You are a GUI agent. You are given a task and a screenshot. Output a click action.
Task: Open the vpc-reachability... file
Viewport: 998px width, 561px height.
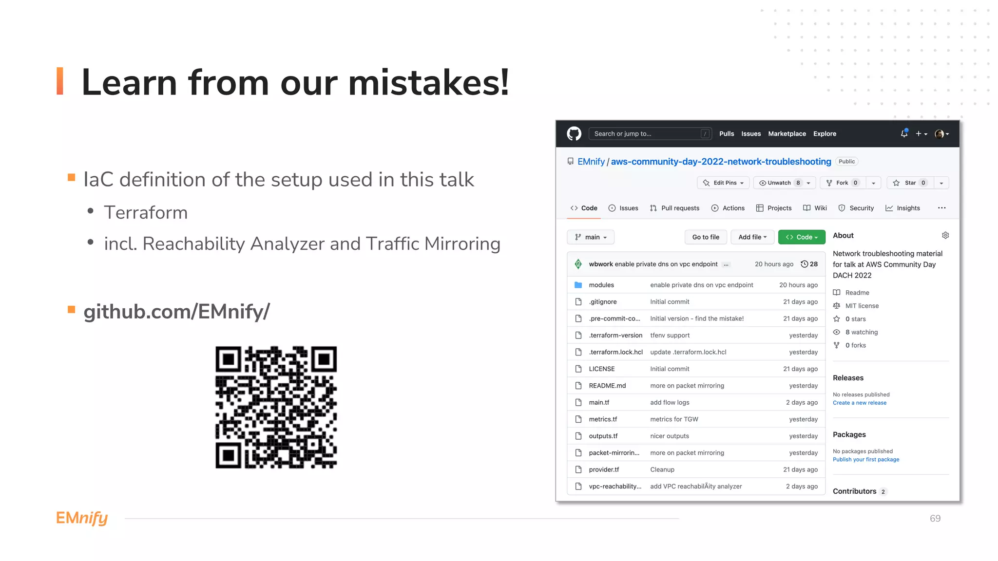point(615,486)
